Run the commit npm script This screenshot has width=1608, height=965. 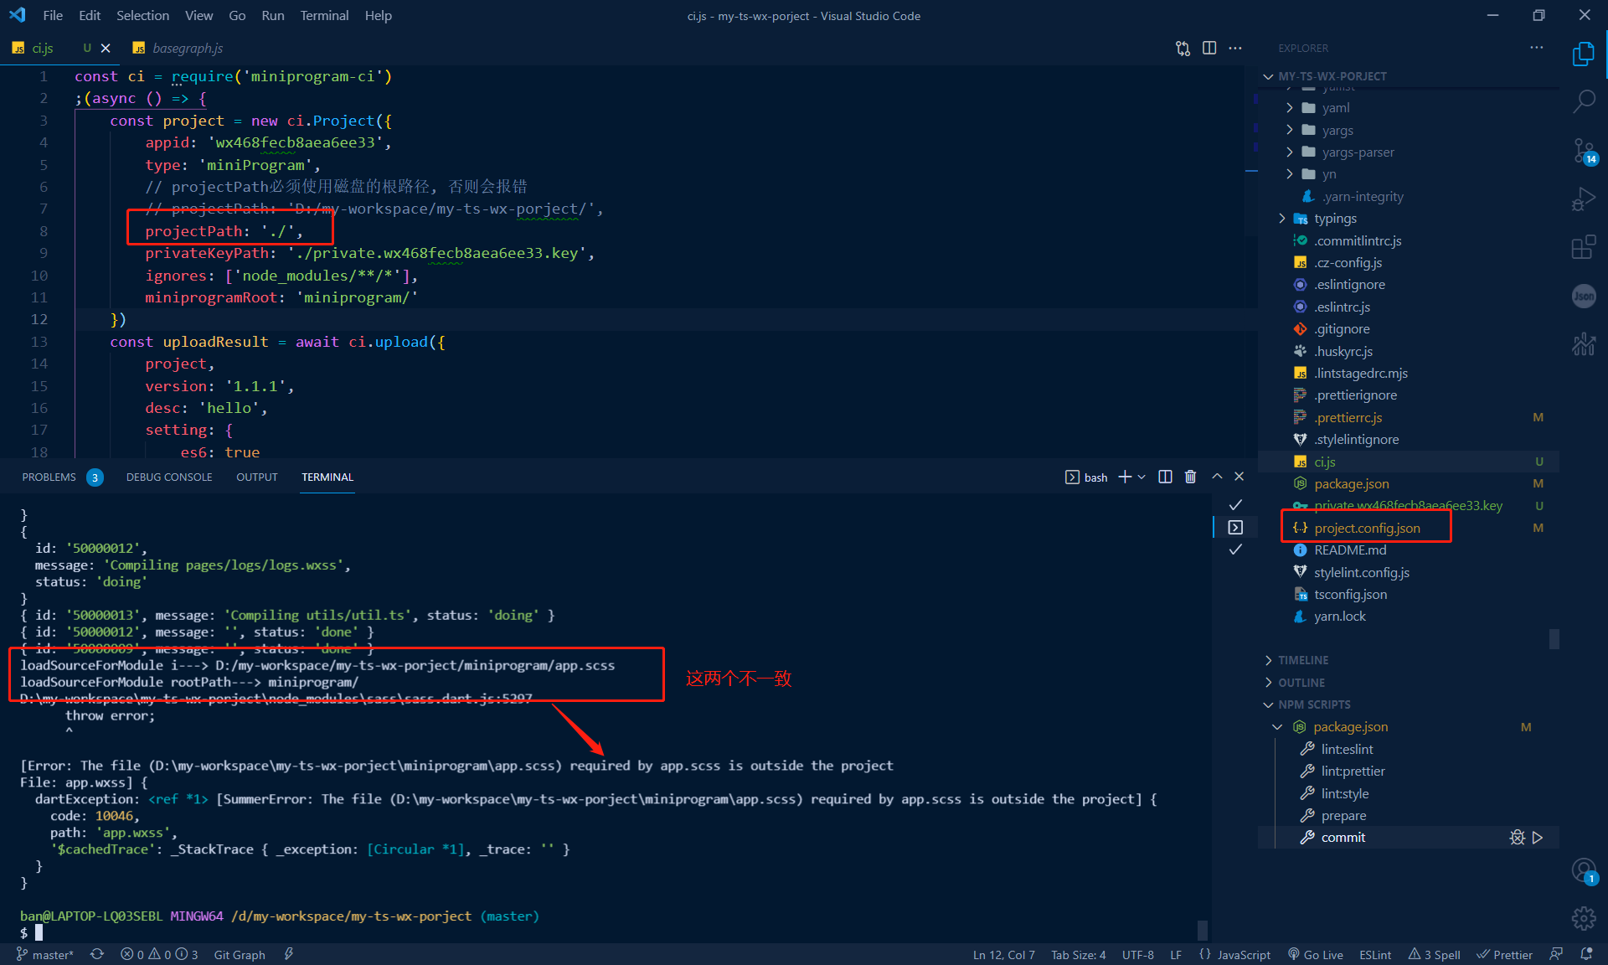[x=1538, y=838]
